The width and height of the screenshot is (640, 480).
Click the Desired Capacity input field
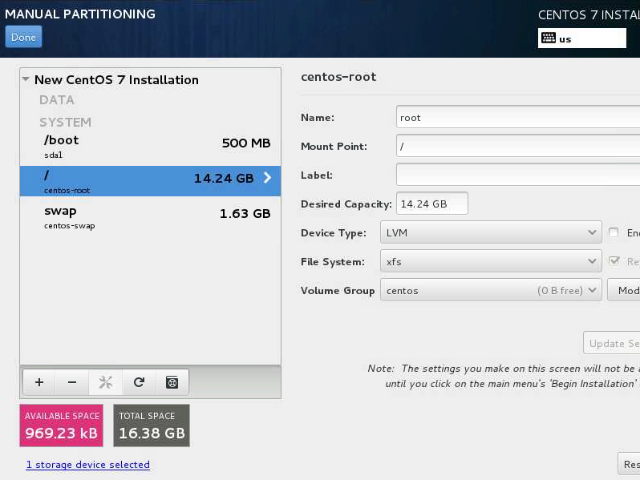(x=431, y=204)
